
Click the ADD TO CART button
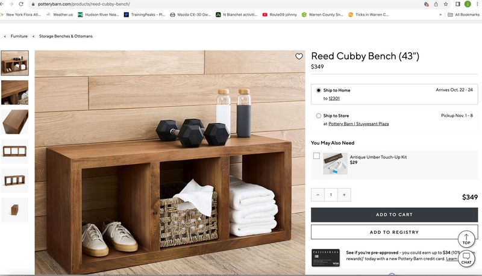tap(394, 215)
